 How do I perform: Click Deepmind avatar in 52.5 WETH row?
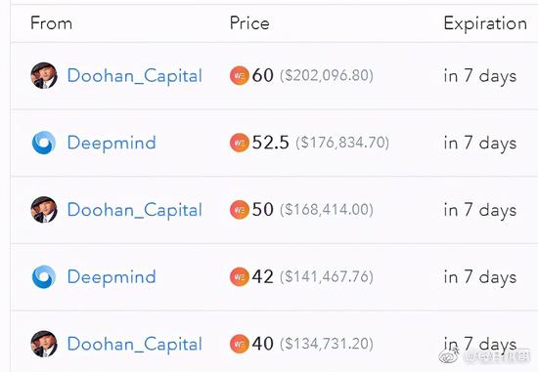coord(44,143)
